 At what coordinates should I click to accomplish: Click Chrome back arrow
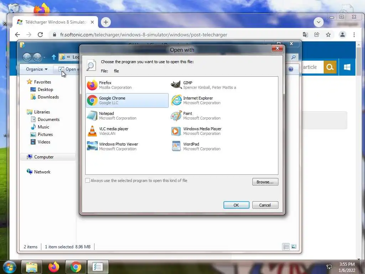pyautogui.click(x=17, y=35)
